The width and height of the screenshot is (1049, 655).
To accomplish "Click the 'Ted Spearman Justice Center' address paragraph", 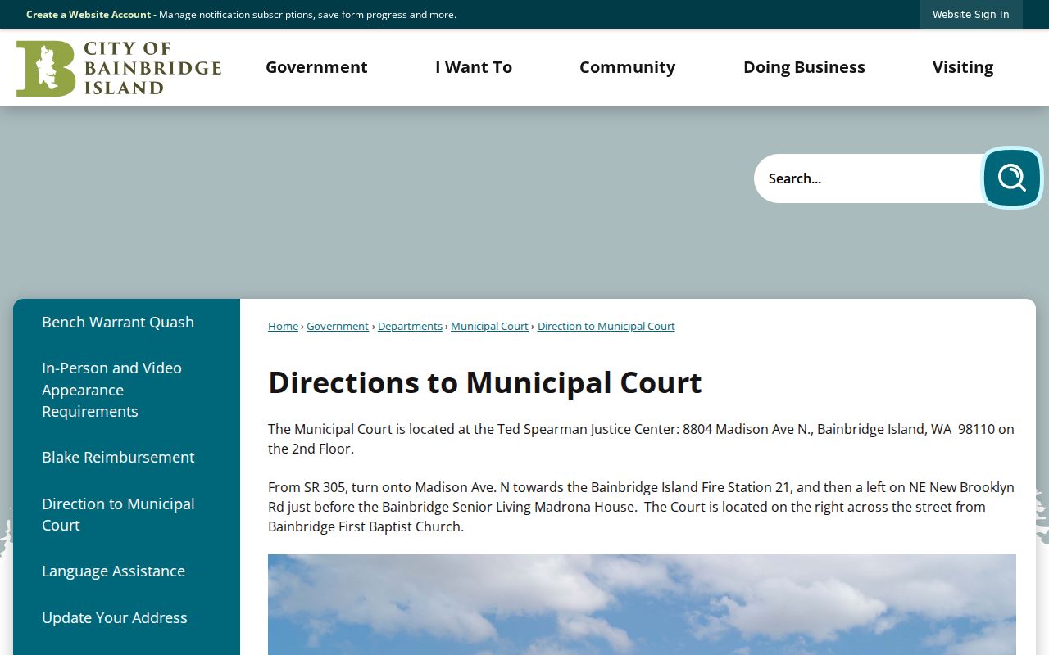I will click(x=642, y=439).
